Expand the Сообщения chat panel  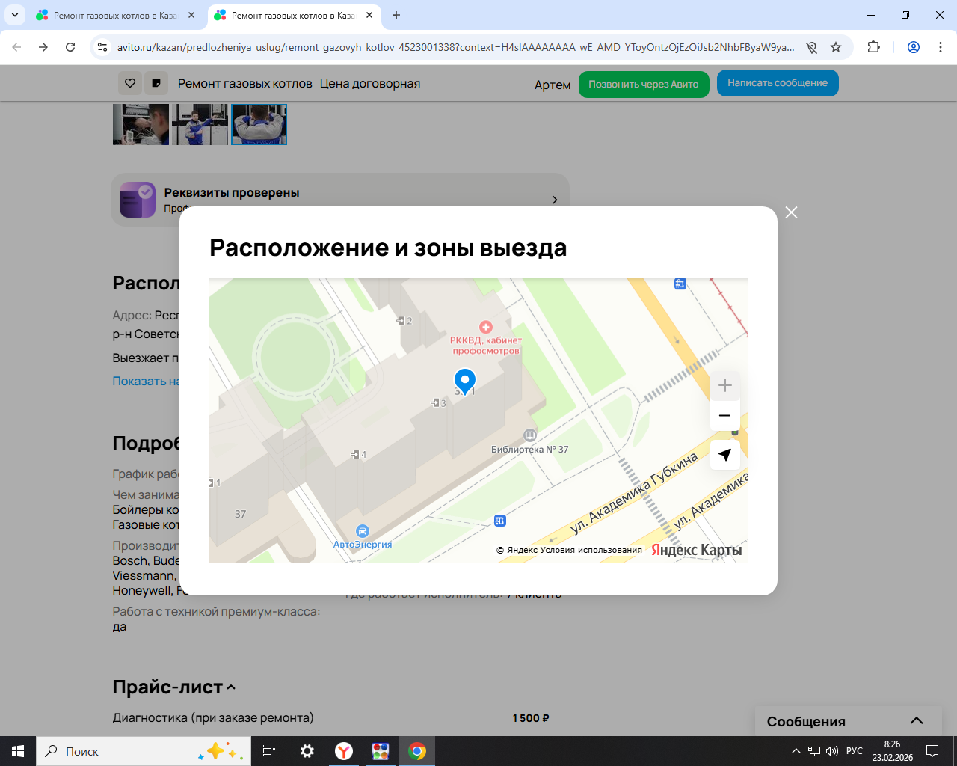[x=916, y=721]
